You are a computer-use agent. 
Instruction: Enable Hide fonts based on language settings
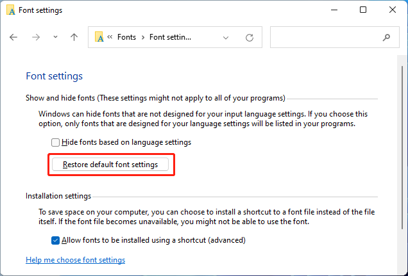[55, 143]
